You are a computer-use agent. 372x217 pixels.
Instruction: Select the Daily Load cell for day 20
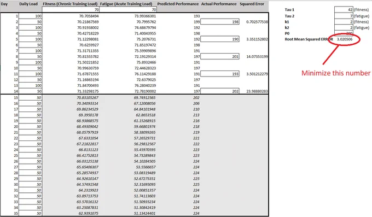[x=30, y=127]
